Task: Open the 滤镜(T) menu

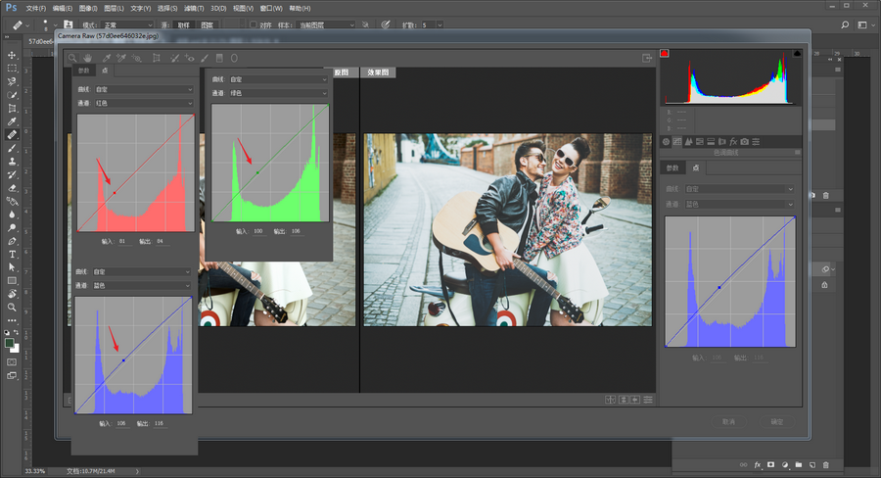Action: coord(196,8)
